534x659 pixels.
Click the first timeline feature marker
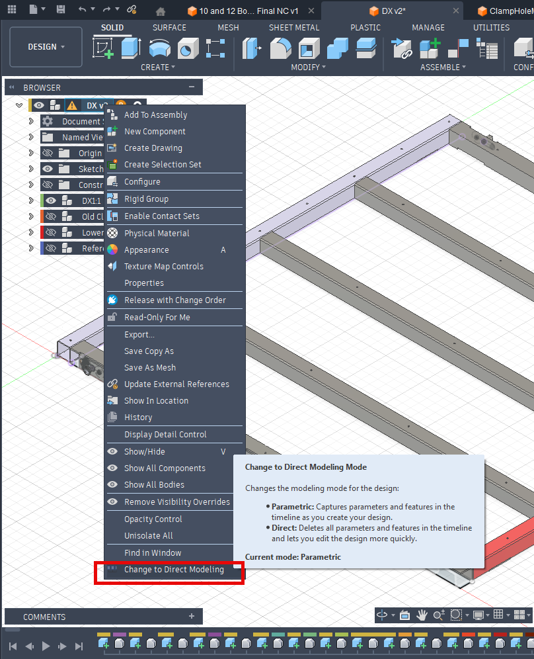click(x=103, y=643)
